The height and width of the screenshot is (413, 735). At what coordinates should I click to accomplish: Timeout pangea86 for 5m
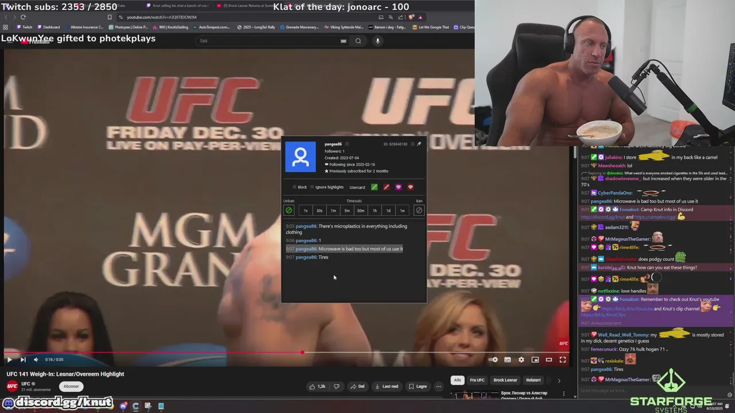point(347,211)
